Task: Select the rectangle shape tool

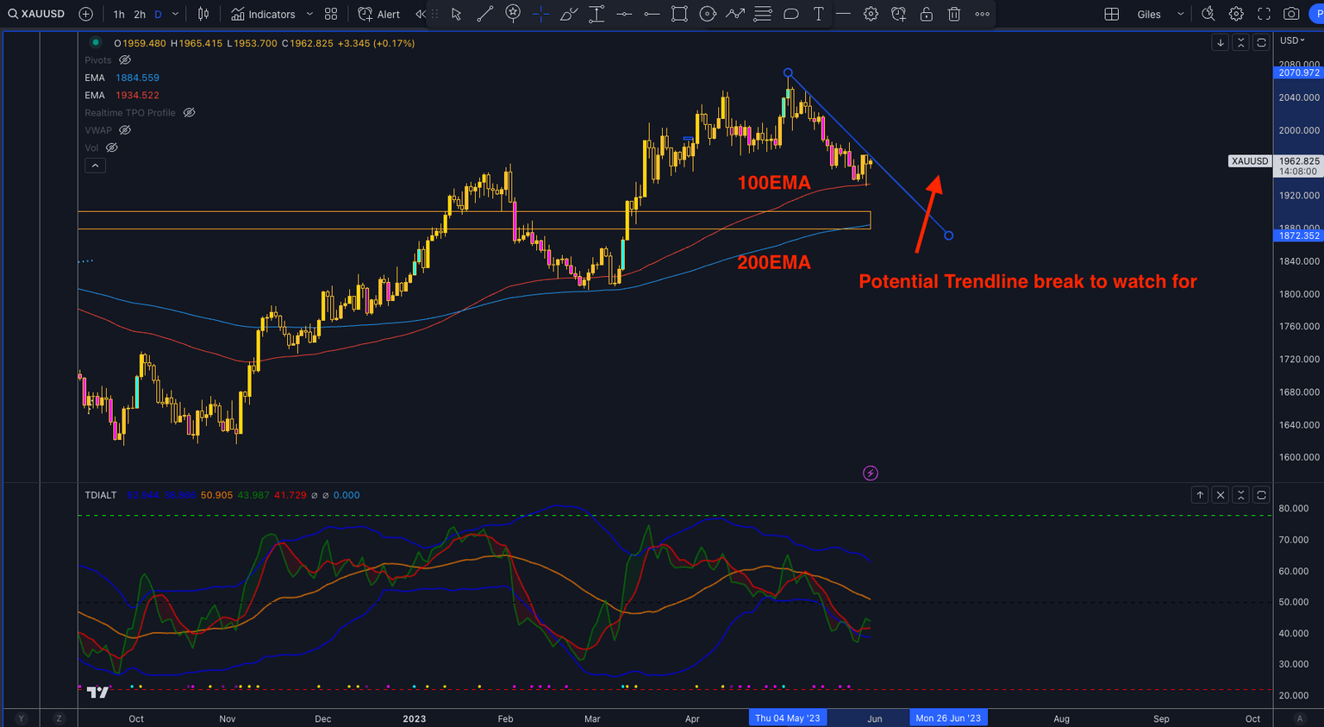Action: (x=679, y=14)
